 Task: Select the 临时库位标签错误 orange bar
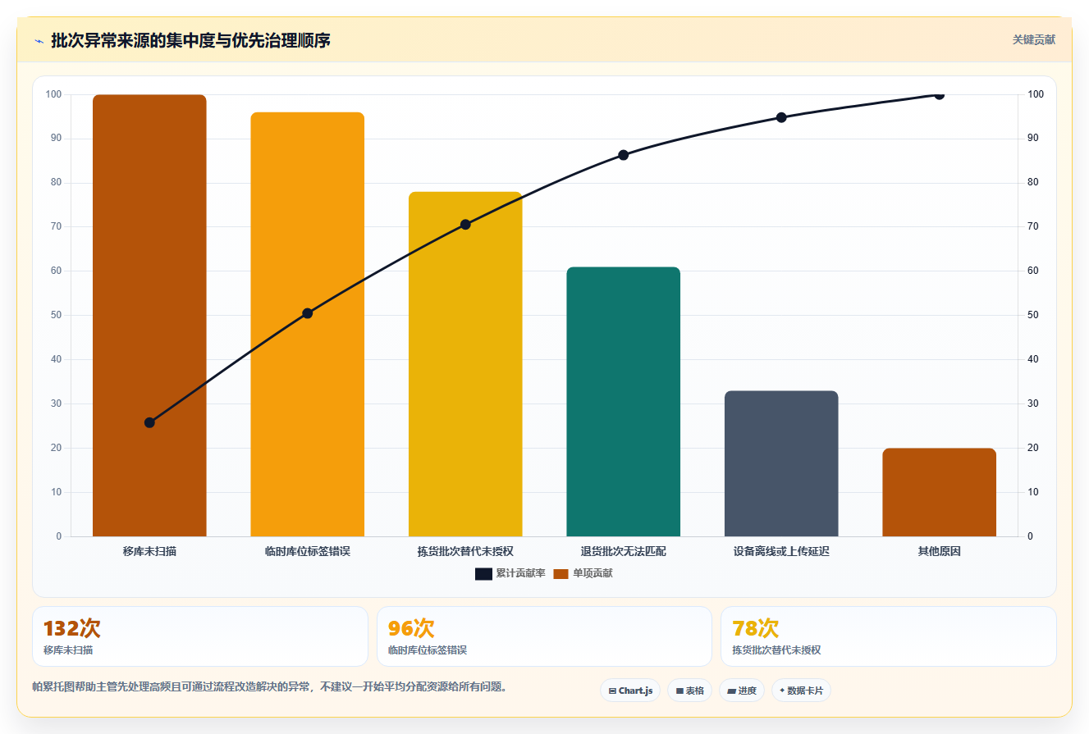[x=308, y=324]
